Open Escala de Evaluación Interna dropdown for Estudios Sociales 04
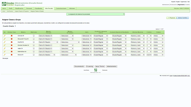This screenshot has width=191, height=107. 101,45
